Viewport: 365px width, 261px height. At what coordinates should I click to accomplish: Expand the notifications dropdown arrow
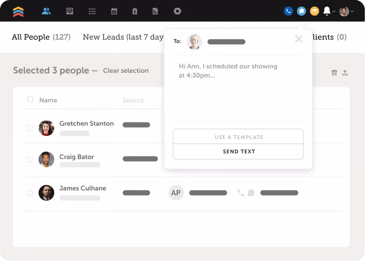point(334,11)
